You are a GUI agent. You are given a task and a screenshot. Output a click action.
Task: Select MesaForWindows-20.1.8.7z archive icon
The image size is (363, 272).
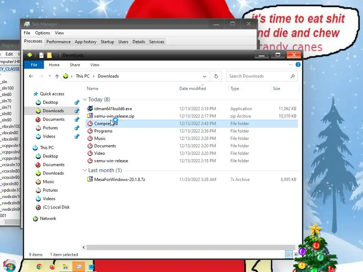coord(90,179)
